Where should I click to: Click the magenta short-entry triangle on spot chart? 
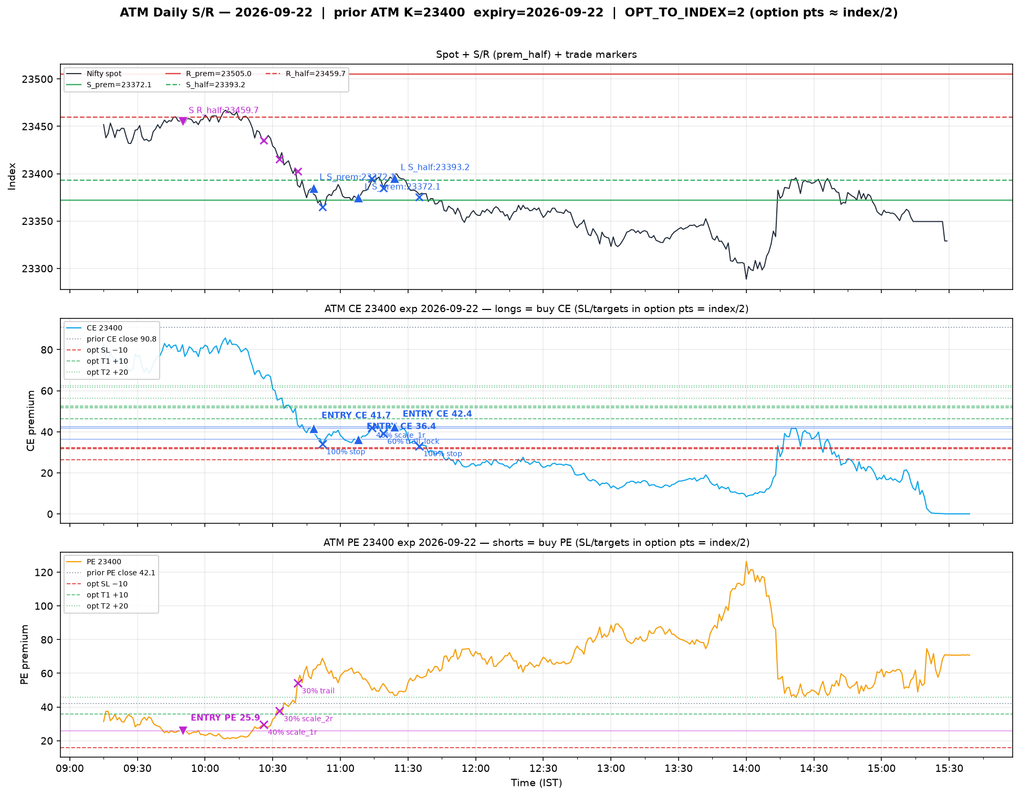183,121
